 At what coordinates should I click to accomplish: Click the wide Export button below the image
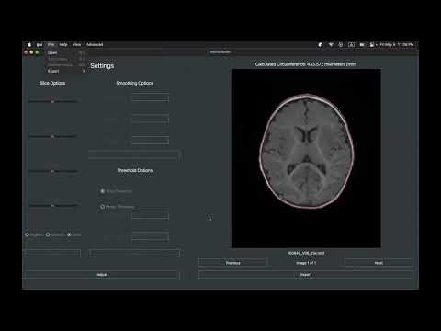pos(306,275)
